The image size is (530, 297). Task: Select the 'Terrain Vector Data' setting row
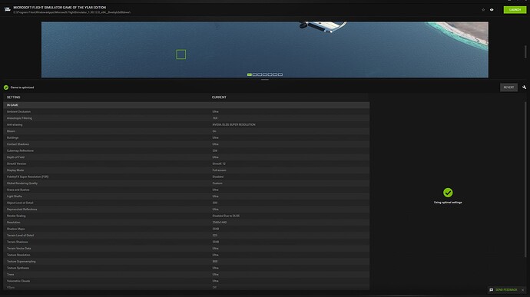click(x=186, y=249)
